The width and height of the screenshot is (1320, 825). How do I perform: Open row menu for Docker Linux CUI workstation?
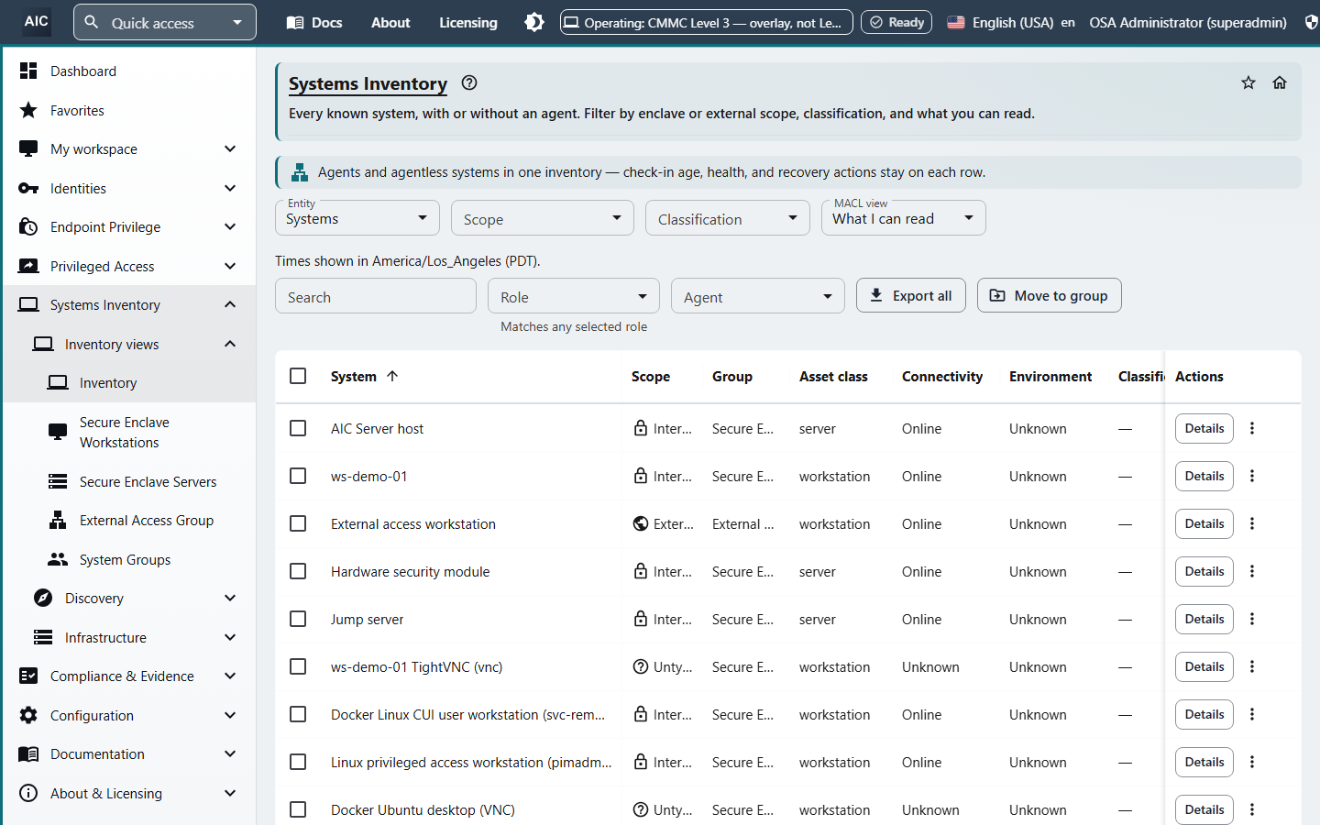pyautogui.click(x=1252, y=714)
